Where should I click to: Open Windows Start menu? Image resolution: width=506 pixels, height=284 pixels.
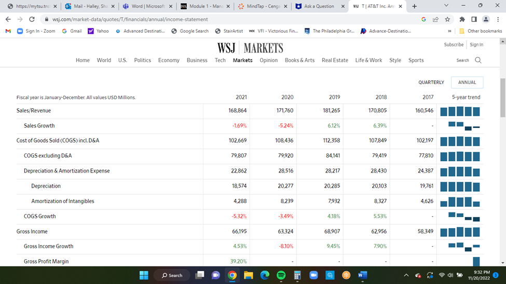tap(144, 275)
